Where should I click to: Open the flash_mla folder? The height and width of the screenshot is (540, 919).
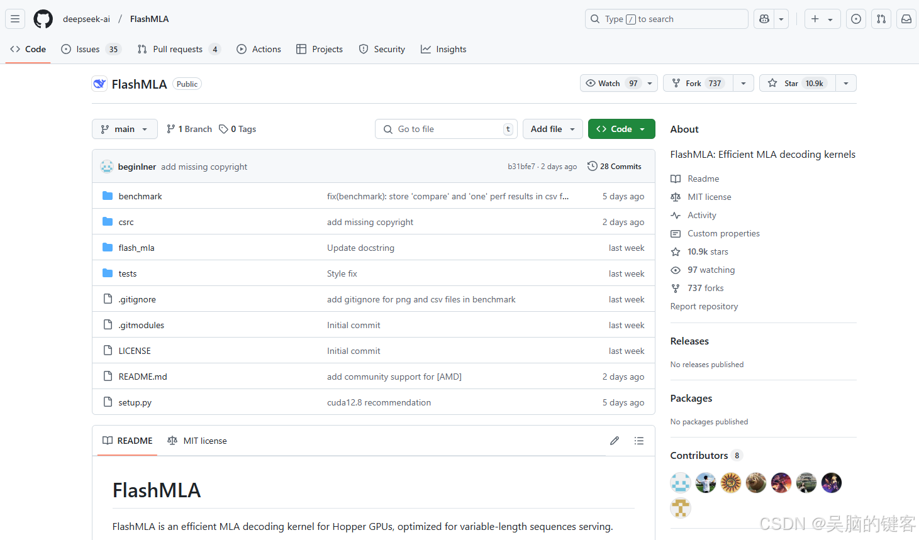pyautogui.click(x=136, y=248)
